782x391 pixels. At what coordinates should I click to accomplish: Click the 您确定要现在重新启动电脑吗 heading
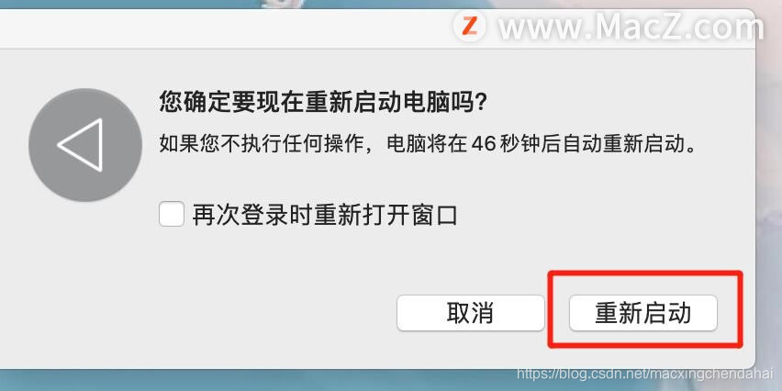[x=323, y=102]
